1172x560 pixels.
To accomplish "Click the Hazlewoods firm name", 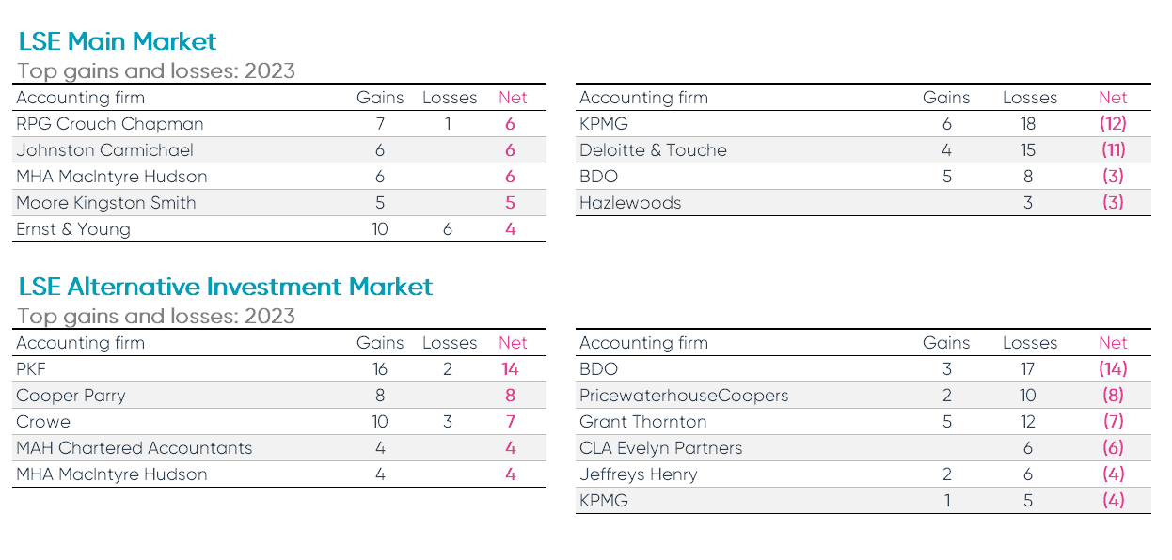I will 630,203.
